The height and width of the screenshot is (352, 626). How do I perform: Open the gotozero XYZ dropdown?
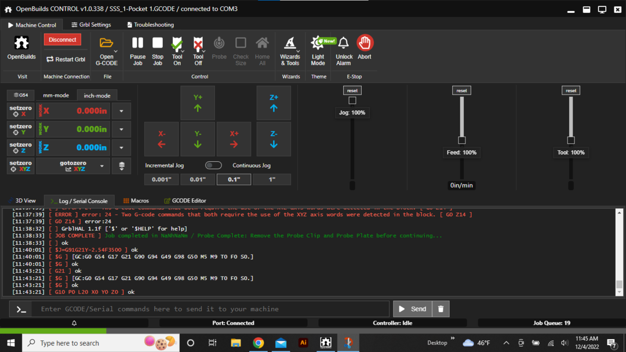click(x=102, y=166)
